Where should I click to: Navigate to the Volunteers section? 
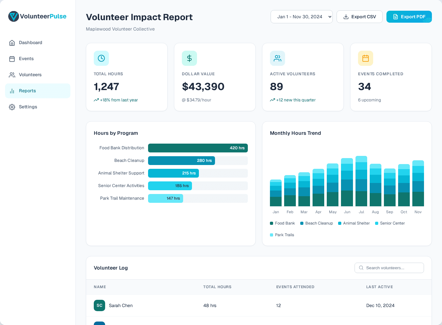pos(30,75)
